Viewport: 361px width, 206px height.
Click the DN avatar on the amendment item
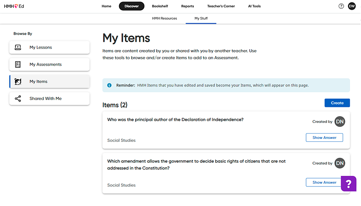tap(340, 163)
